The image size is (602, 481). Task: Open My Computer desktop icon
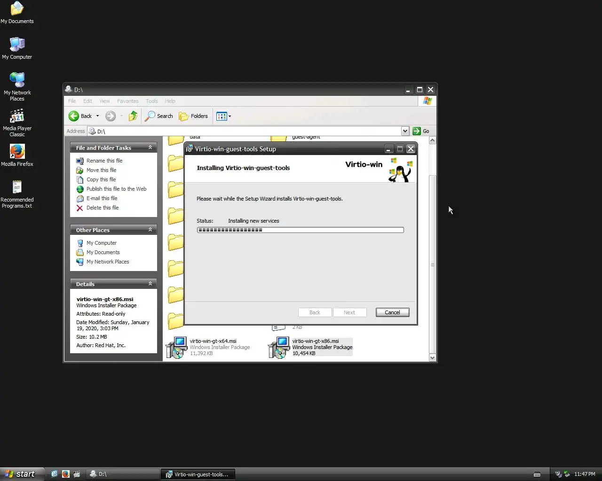click(x=17, y=48)
